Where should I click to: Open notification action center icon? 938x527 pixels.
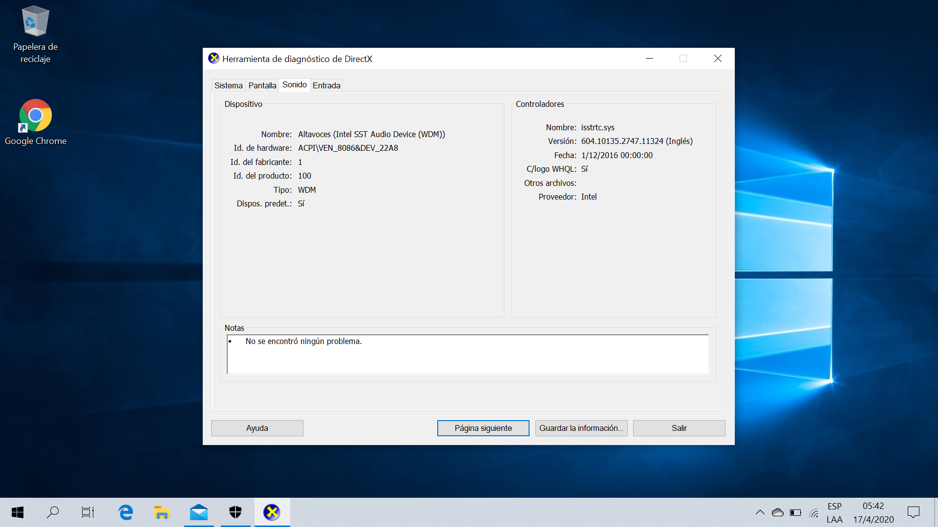(913, 512)
